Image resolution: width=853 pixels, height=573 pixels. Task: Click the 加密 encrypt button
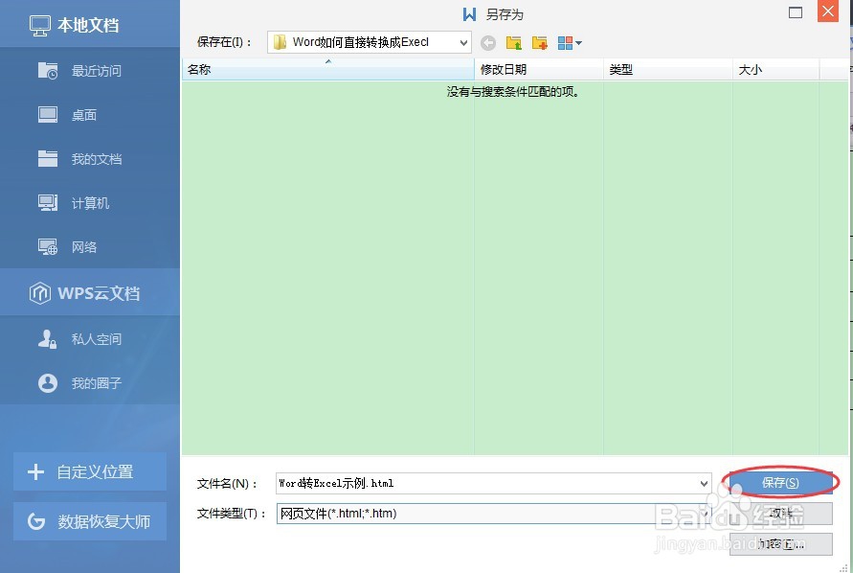(780, 543)
